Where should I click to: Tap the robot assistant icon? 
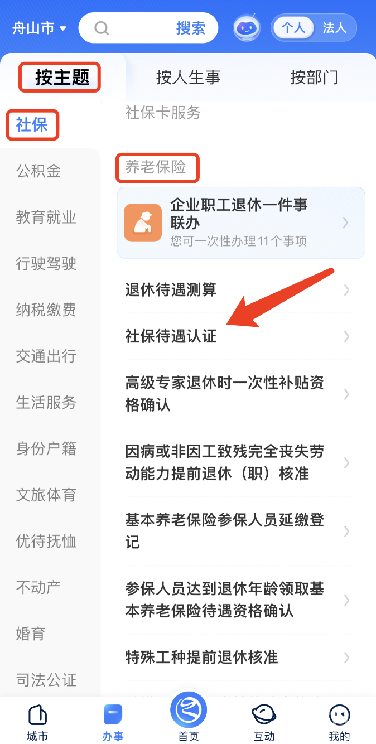click(x=247, y=28)
